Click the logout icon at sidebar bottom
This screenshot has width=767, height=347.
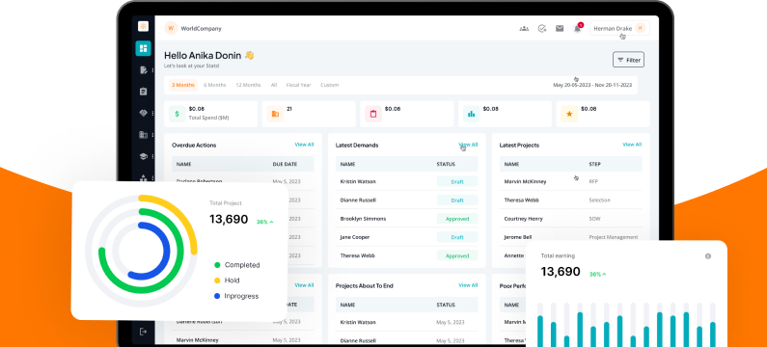pos(143,332)
